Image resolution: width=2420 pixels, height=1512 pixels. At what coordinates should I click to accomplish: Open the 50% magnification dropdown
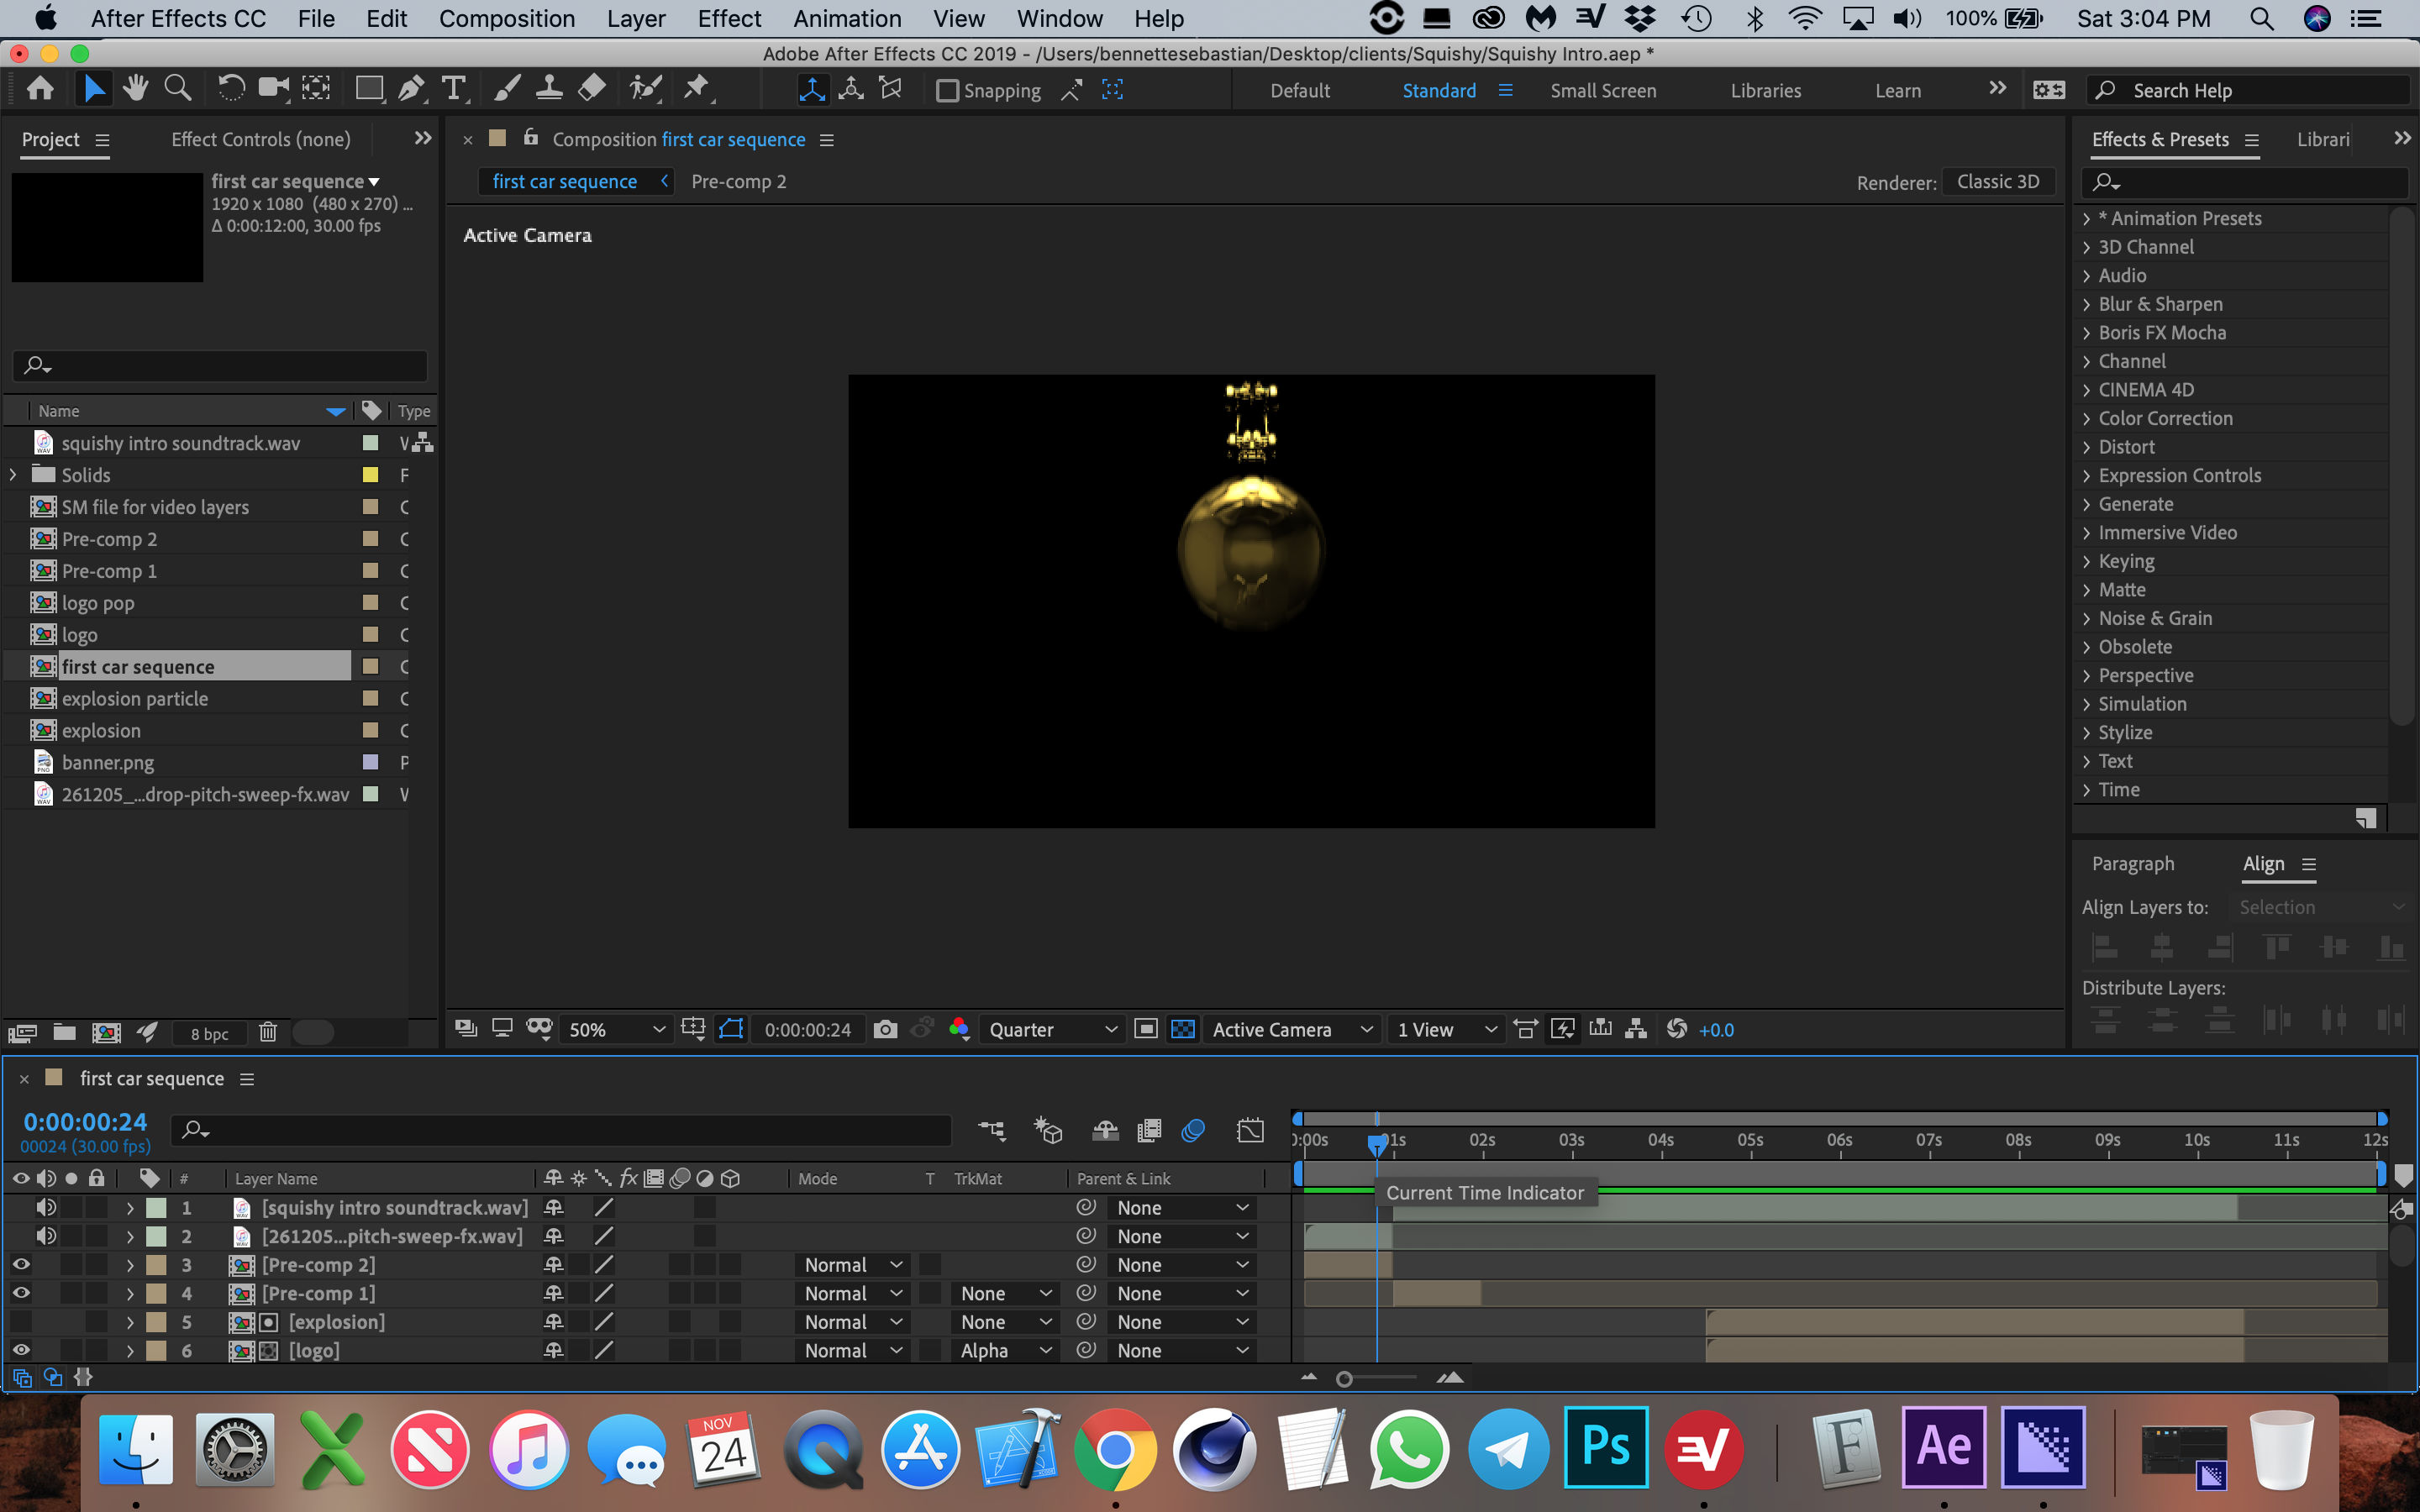[616, 1029]
